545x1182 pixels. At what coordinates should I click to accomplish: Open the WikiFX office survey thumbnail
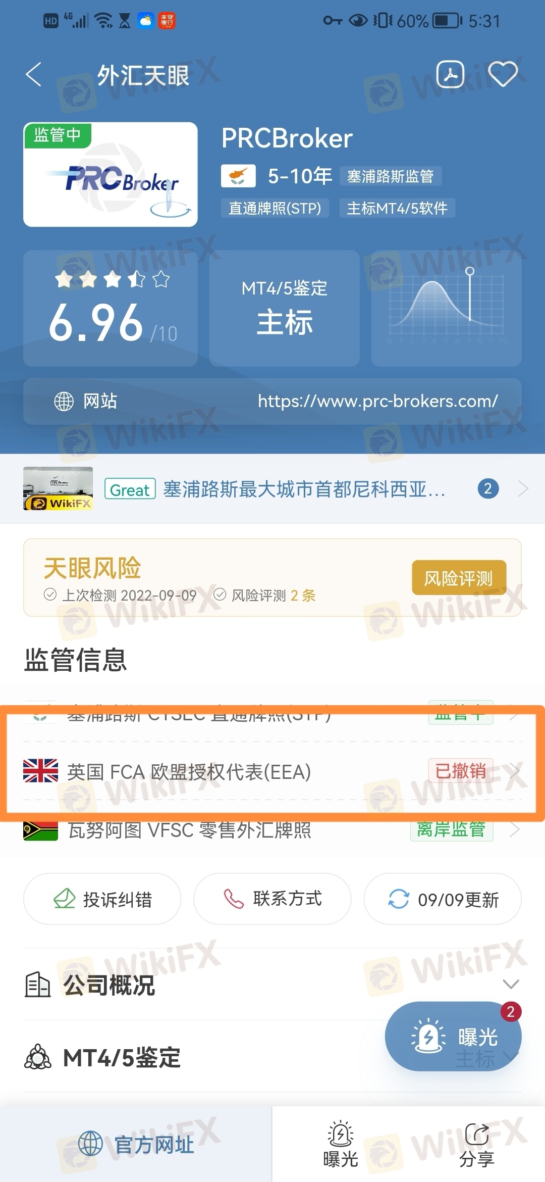click(58, 488)
